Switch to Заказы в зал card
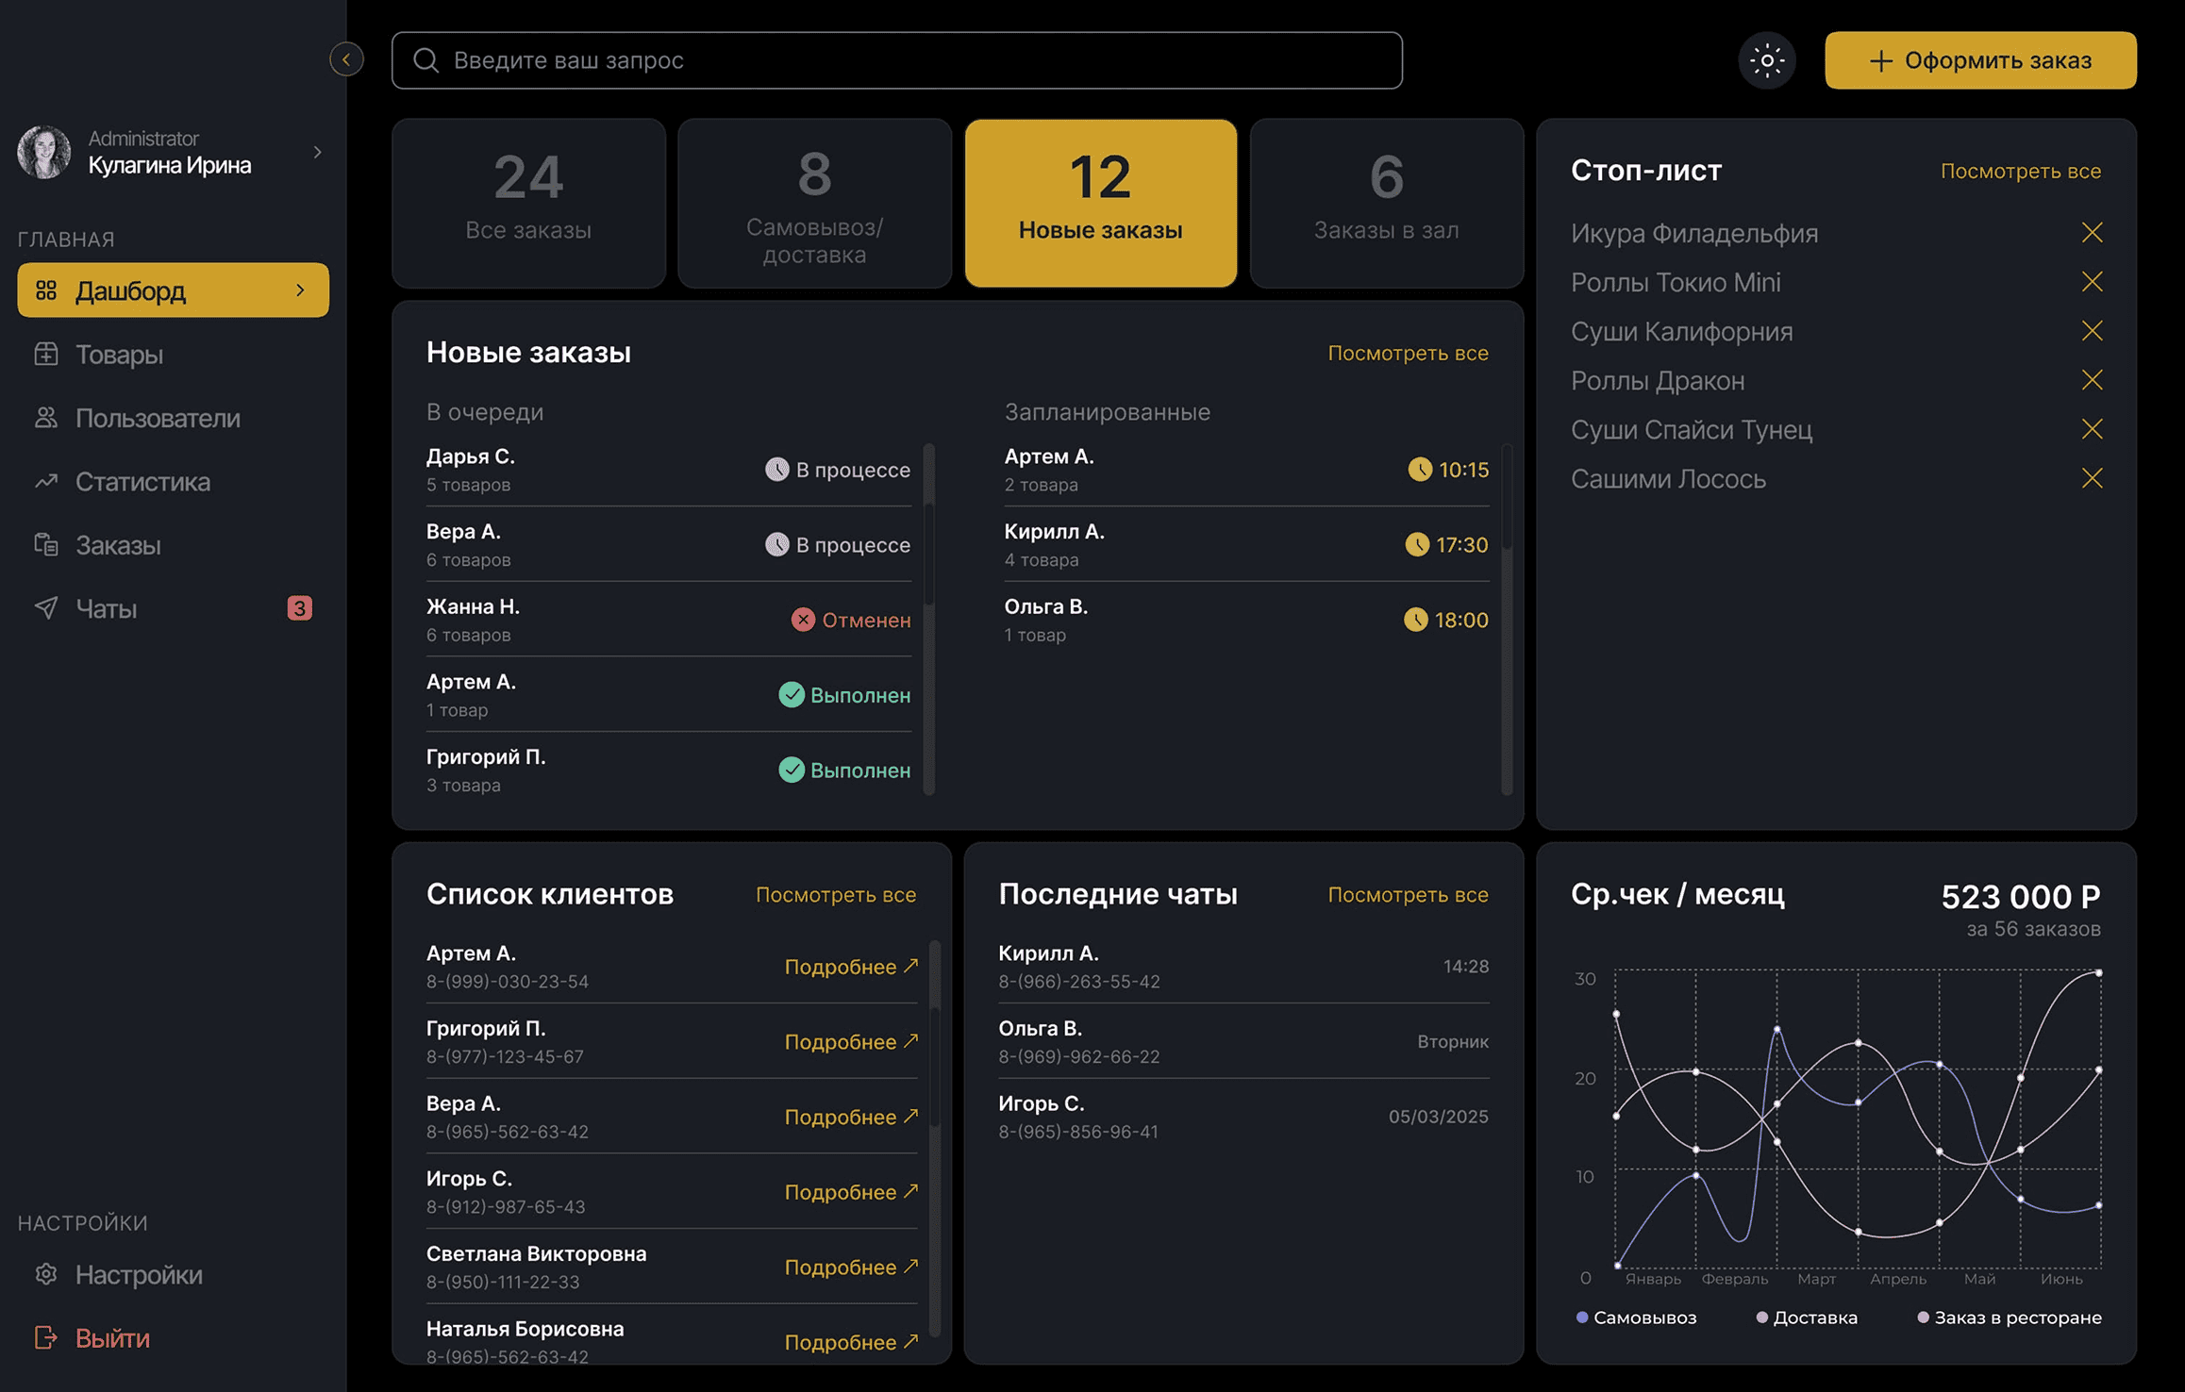The image size is (2185, 1392). click(x=1385, y=203)
